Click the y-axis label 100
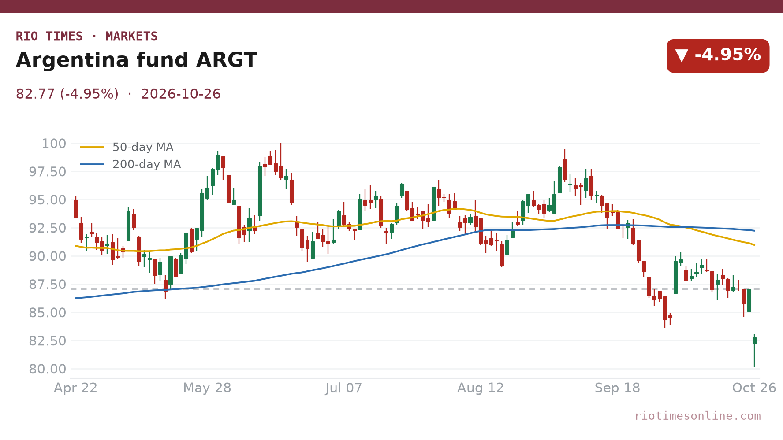The width and height of the screenshot is (783, 440). click(54, 144)
